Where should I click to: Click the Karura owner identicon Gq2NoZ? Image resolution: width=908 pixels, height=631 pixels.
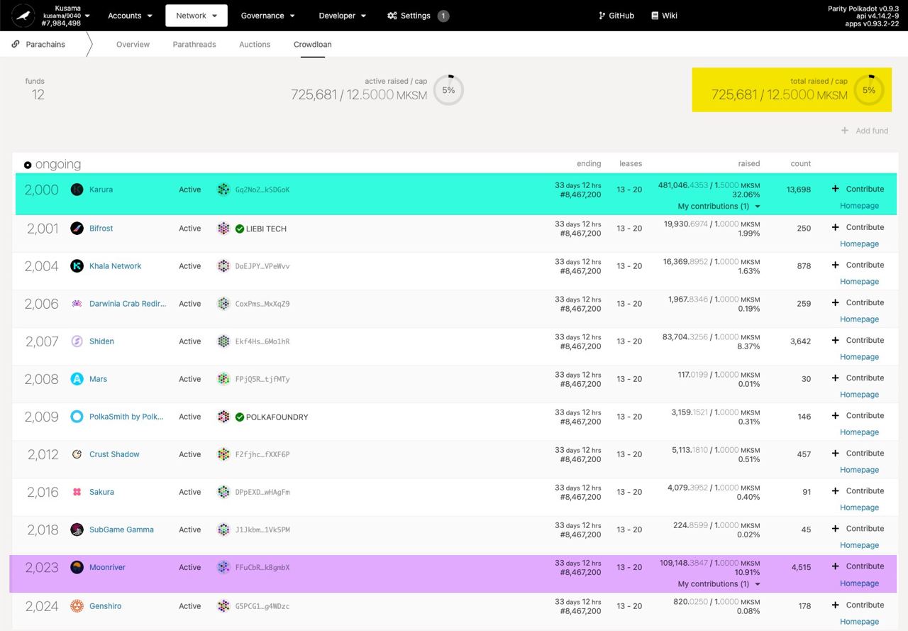tap(223, 190)
